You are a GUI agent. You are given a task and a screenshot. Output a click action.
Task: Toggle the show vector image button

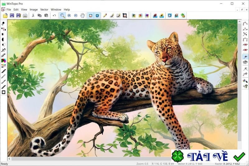click(97, 15)
